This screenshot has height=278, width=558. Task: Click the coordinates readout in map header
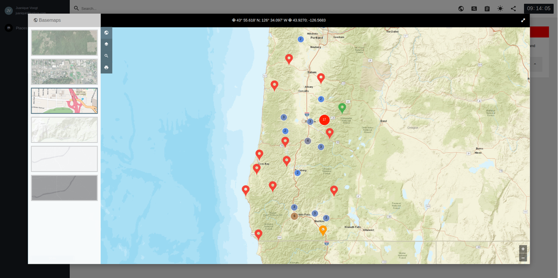coord(278,20)
